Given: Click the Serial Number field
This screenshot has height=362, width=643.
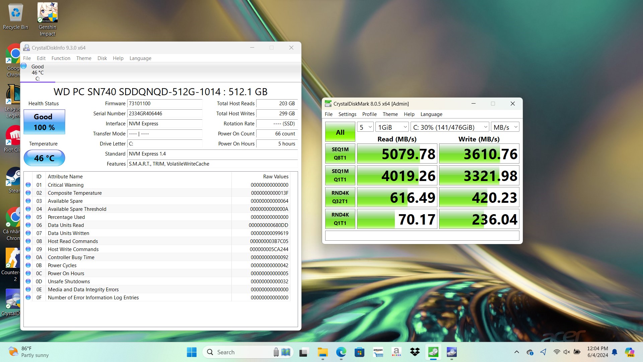Looking at the screenshot, I should click(165, 114).
